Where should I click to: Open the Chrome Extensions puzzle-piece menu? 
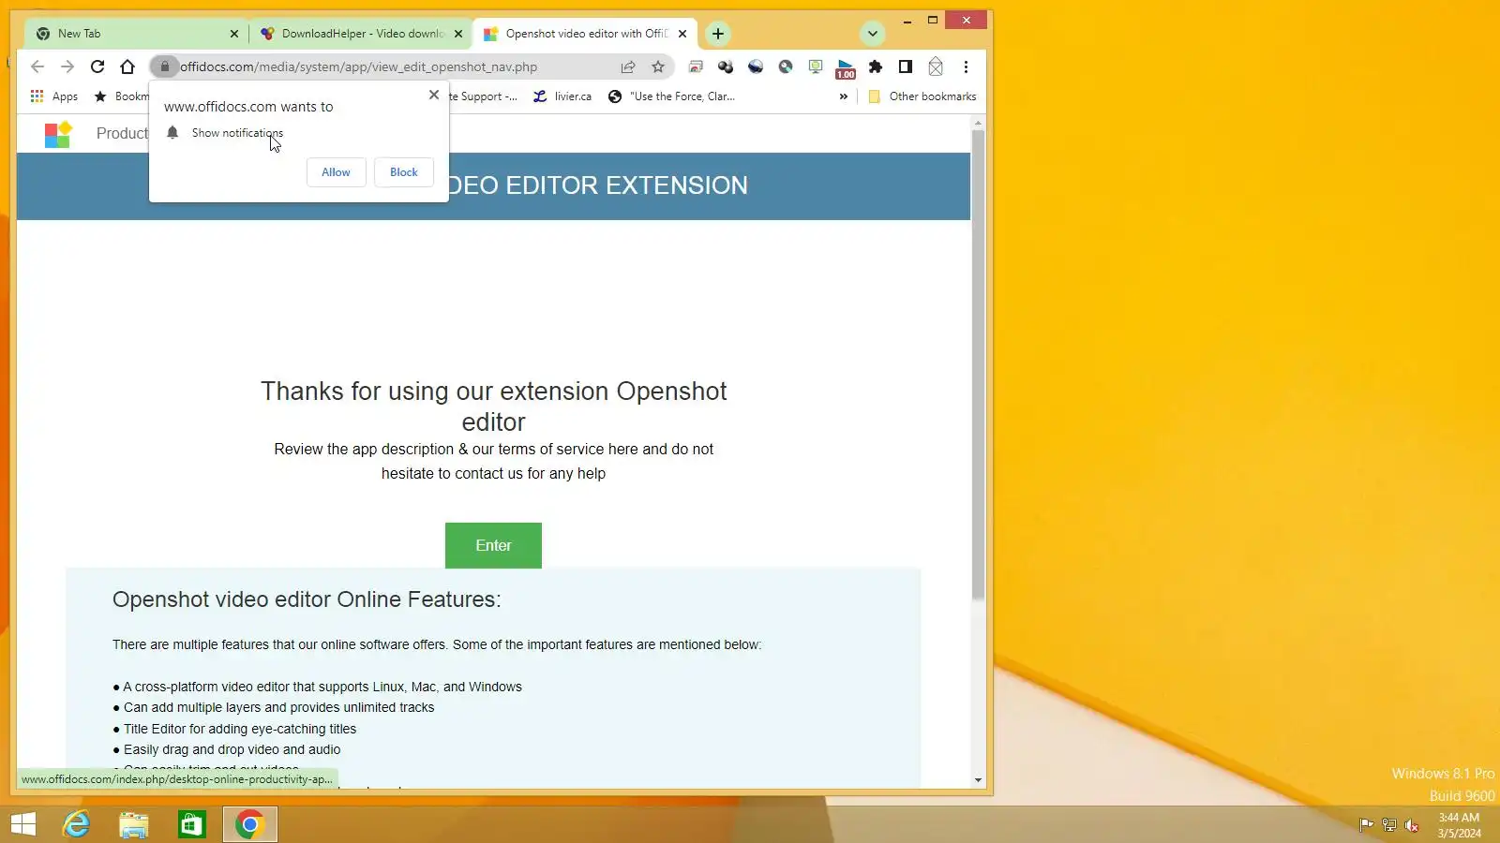[x=876, y=67]
